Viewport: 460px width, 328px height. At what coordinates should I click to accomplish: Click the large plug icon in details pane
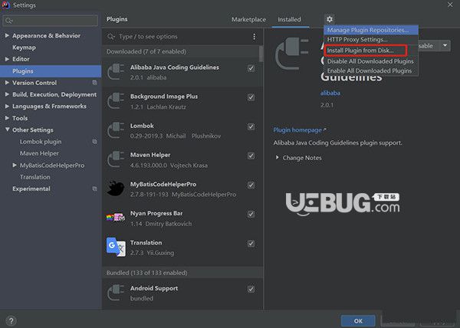(292, 54)
